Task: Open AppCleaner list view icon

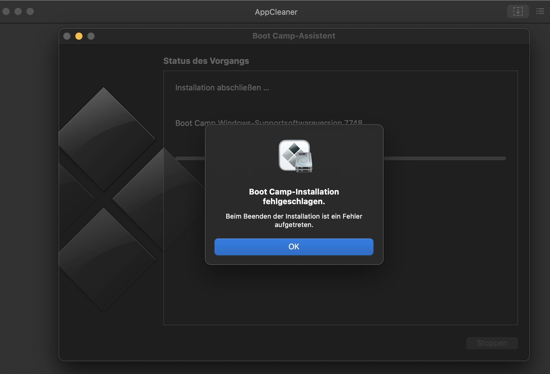Action: (540, 11)
